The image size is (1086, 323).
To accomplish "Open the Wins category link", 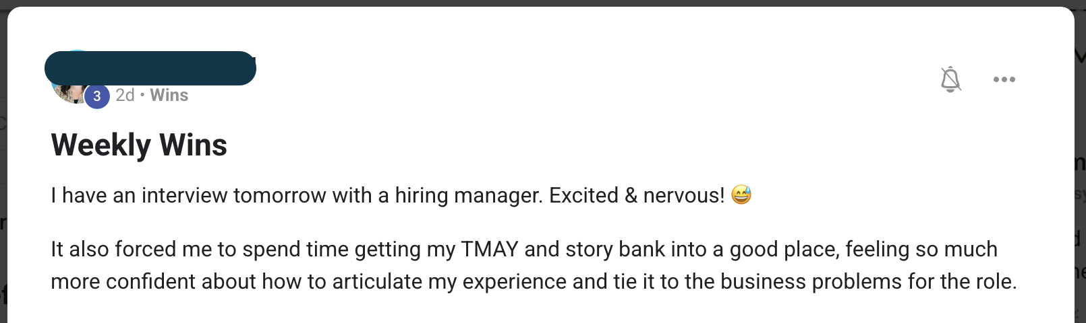I will tap(169, 96).
